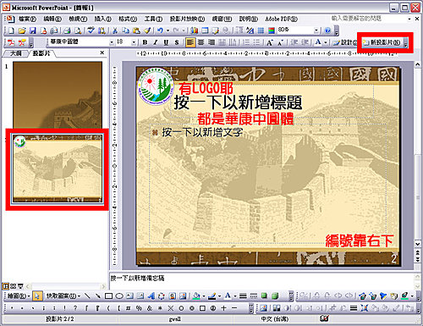Screen dimensions: 423x326
Task: Toggle Underline formatting button
Action: point(166,42)
